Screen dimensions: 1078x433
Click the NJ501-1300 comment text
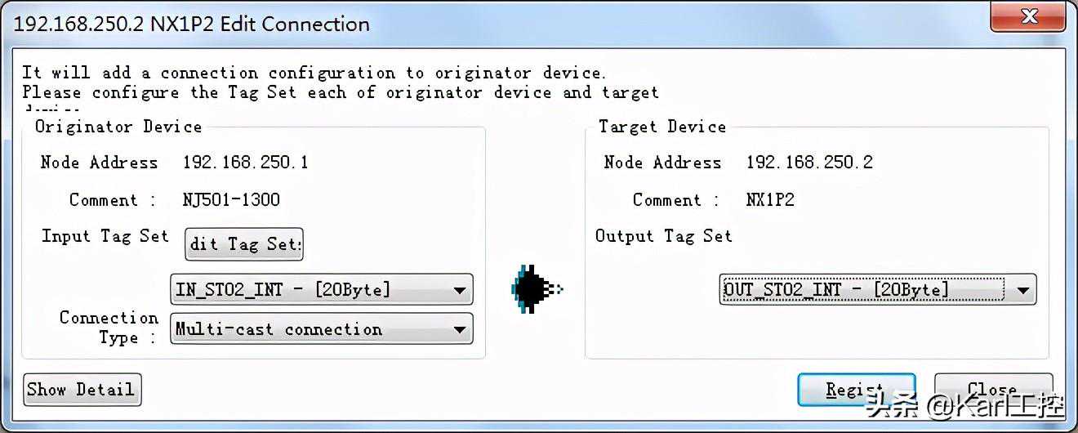point(231,200)
